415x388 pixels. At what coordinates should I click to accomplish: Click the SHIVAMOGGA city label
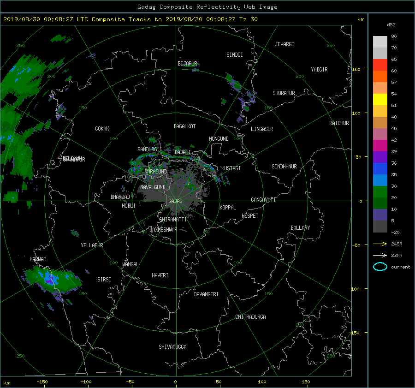172,347
